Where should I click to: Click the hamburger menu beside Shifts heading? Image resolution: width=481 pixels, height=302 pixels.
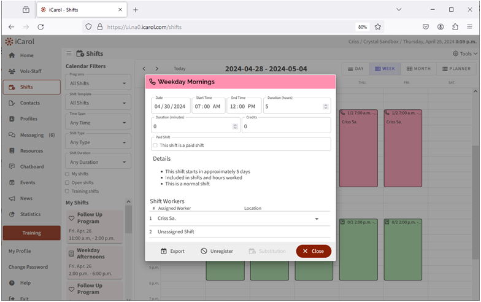69,53
